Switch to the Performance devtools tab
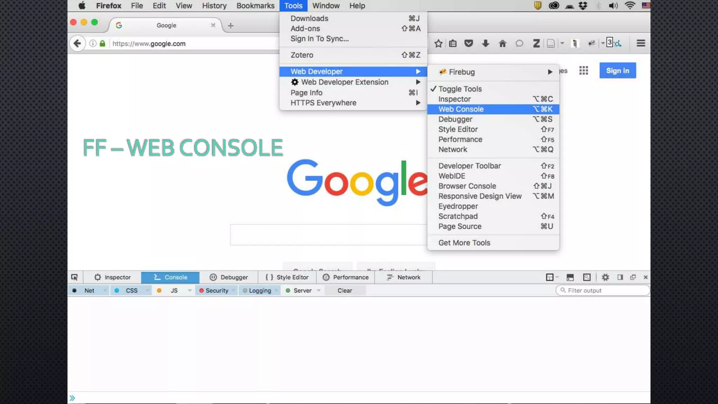Viewport: 718px width, 404px height. point(346,277)
